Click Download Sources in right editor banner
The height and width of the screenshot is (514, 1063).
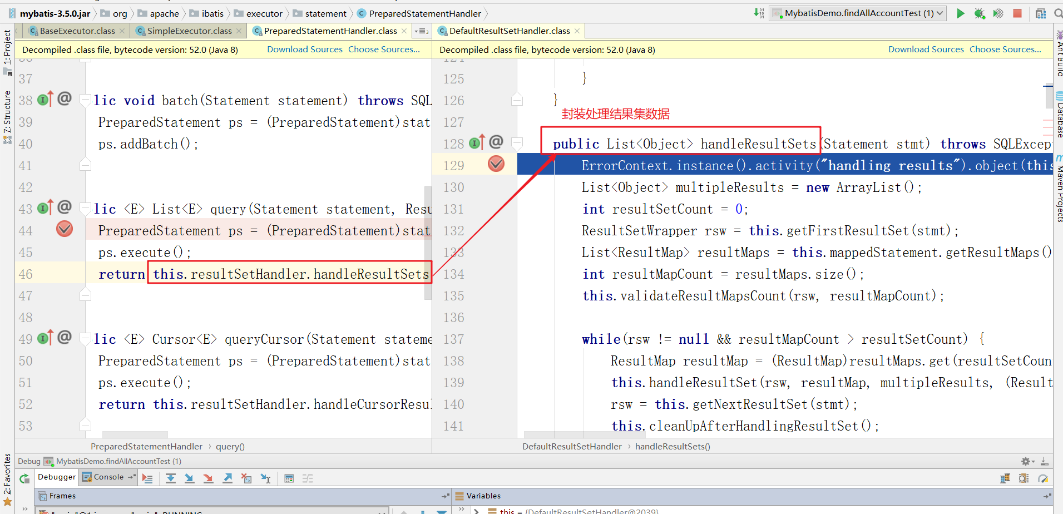926,50
